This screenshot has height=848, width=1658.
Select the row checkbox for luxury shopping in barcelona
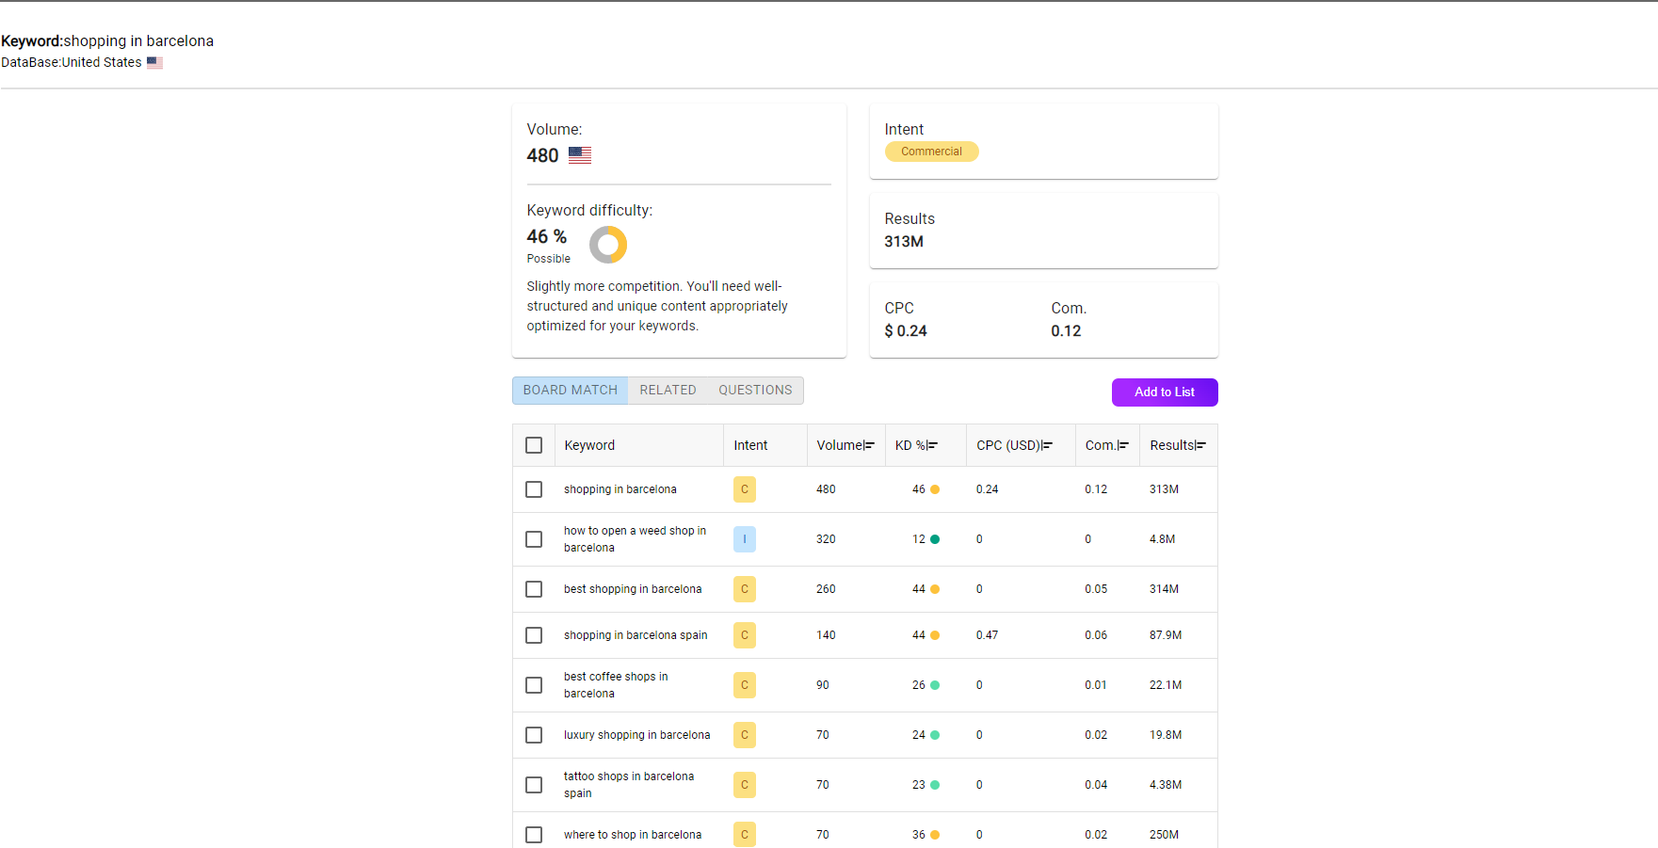click(534, 735)
